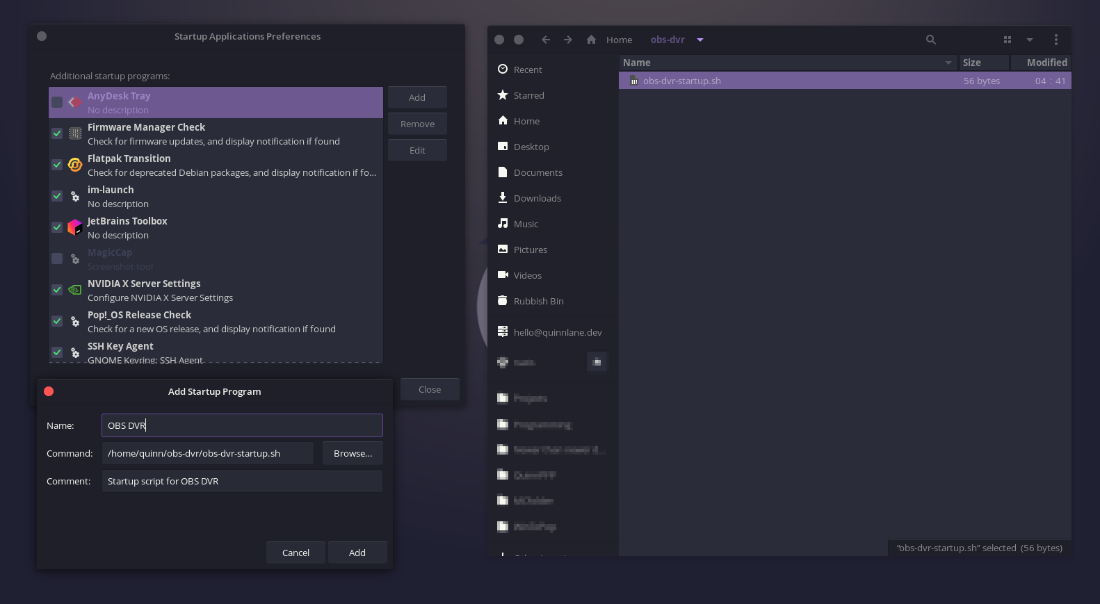Click the Close button in preferences

430,389
